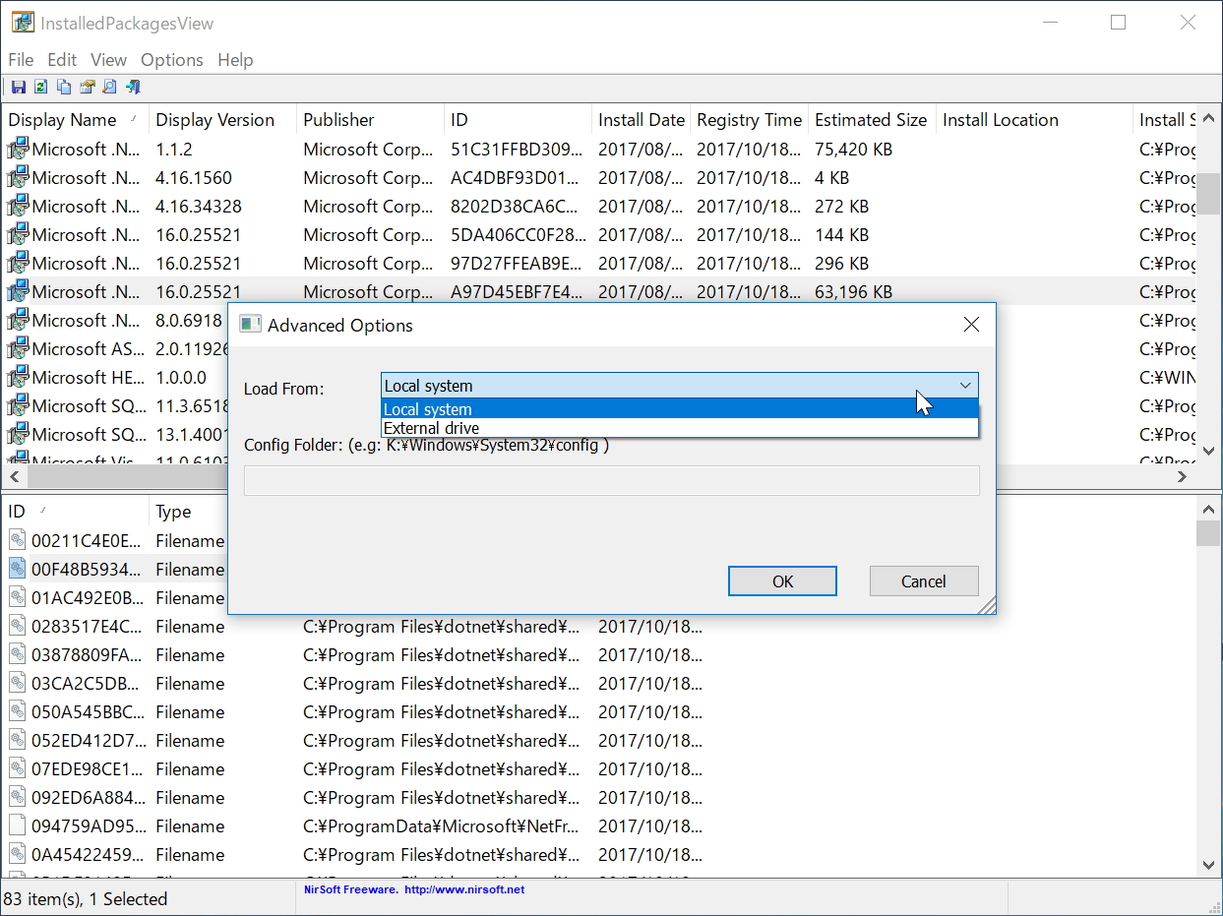Viewport: 1223px width, 916px height.
Task: Select the cell showing 75,420 KB
Action: tap(854, 149)
